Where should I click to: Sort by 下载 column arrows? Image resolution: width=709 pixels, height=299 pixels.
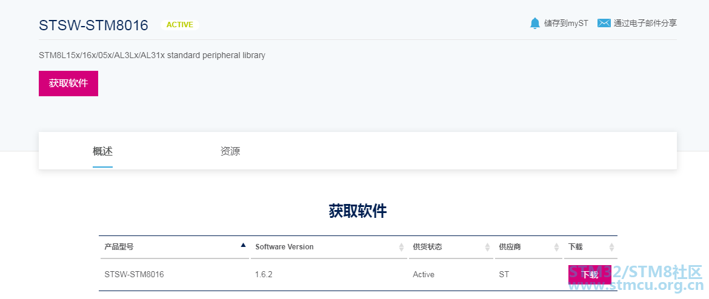[x=611, y=247]
